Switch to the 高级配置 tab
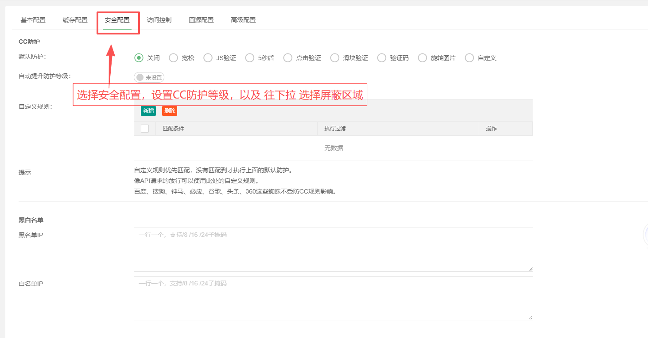The image size is (648, 338). 243,20
